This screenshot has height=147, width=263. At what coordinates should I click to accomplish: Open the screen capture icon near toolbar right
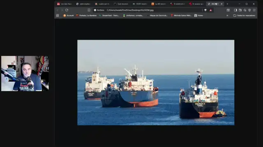(228, 10)
